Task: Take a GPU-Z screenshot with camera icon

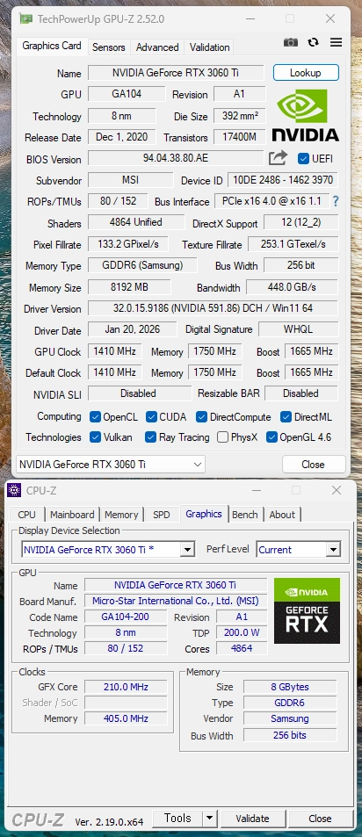Action: click(291, 42)
